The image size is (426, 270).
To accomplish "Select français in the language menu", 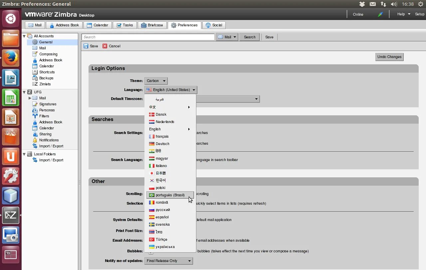I will point(170,136).
